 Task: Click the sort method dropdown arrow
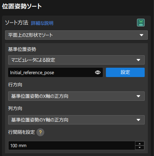tap(142, 35)
